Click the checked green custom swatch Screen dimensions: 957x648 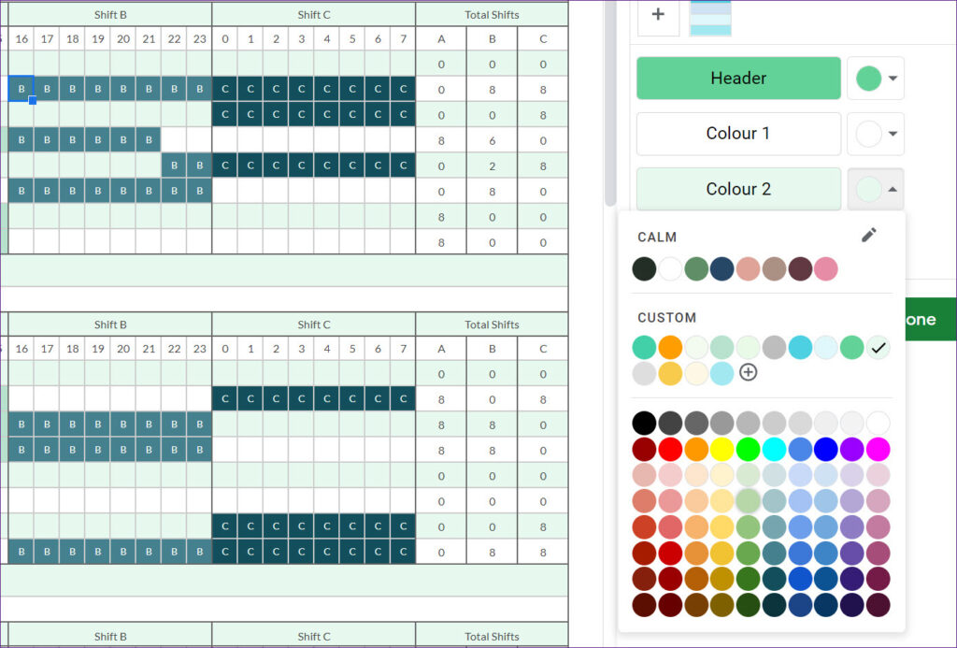tap(878, 347)
